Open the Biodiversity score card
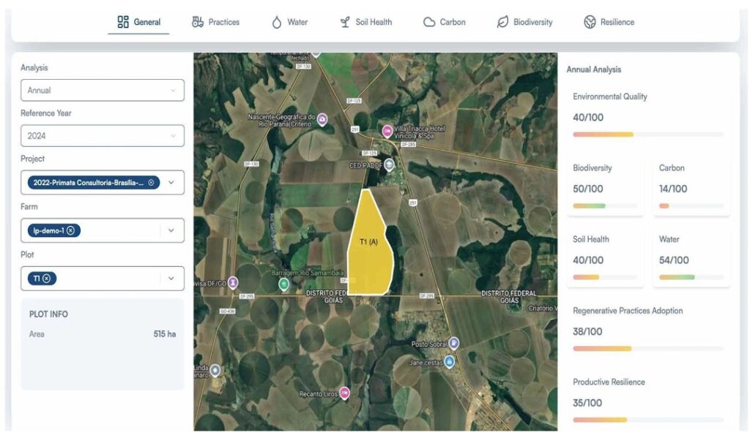This screenshot has height=438, width=750. pyautogui.click(x=605, y=187)
